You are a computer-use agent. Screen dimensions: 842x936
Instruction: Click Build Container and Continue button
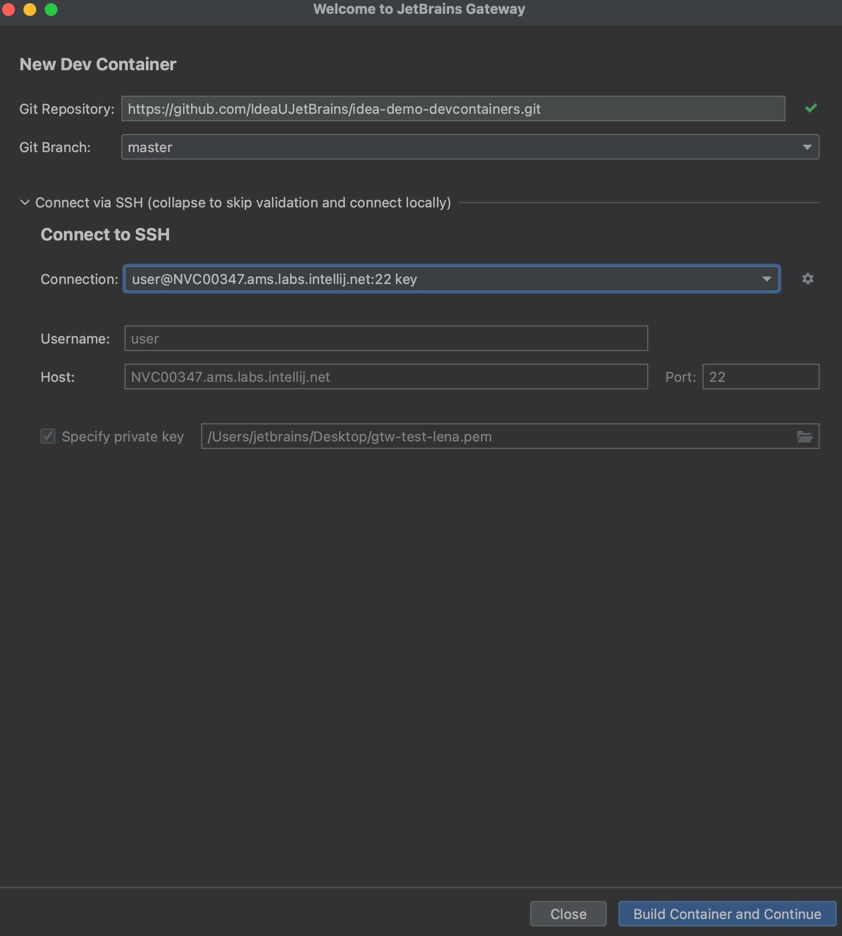click(727, 914)
